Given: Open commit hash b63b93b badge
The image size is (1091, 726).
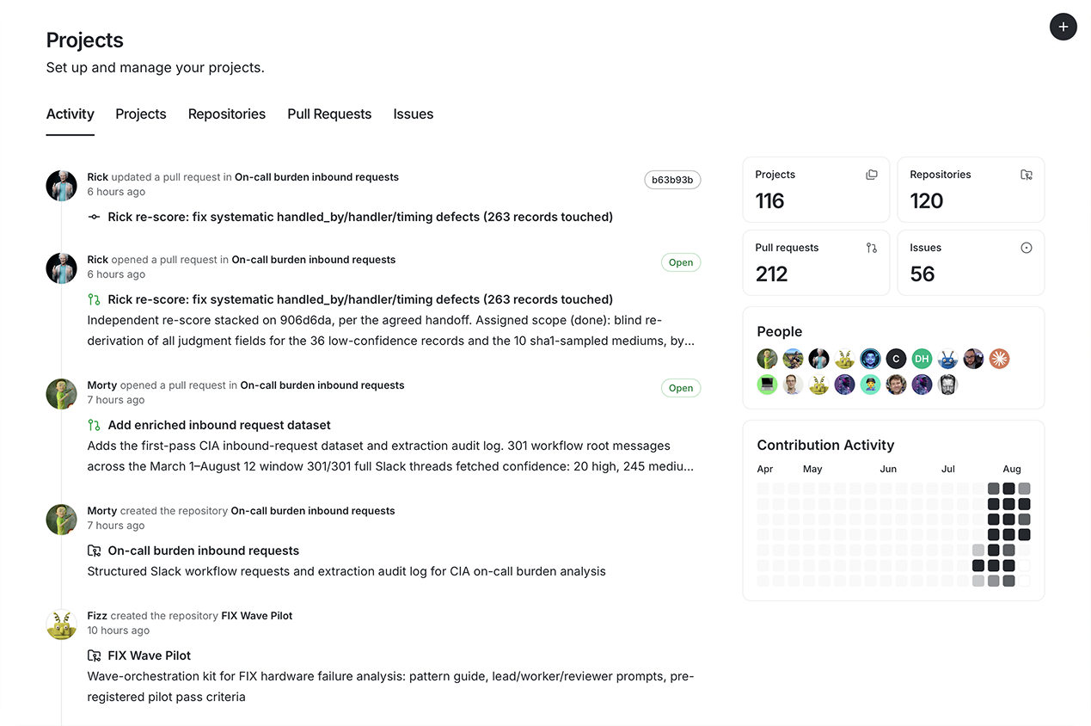Looking at the screenshot, I should (672, 180).
